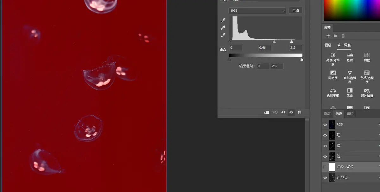
Task: Add a 色彩平衡 color balance adjustment
Action: pyautogui.click(x=333, y=93)
